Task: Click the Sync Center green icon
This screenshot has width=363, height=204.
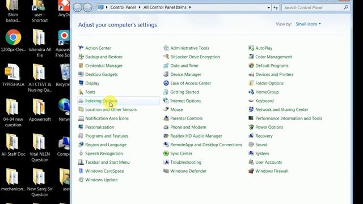Action: click(x=166, y=154)
